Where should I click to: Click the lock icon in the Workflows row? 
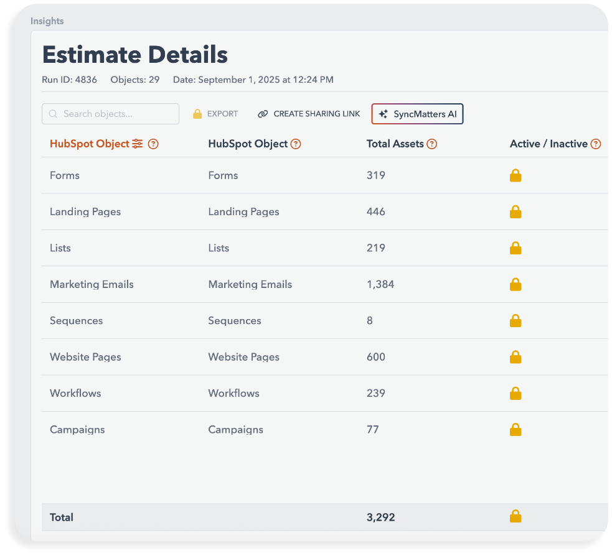[x=515, y=394]
